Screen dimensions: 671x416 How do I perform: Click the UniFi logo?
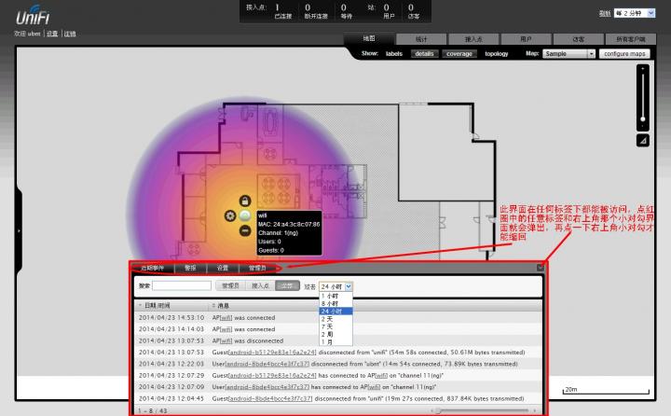(33, 16)
